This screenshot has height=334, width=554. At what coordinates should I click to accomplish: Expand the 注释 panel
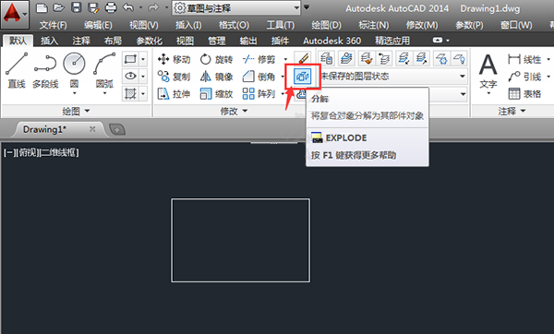click(512, 112)
